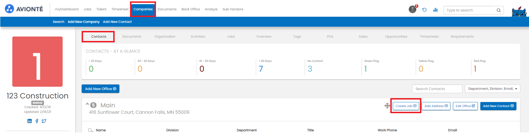This screenshot has width=529, height=138.
Task: Open the company's Facebook page icon
Action: coord(37,121)
